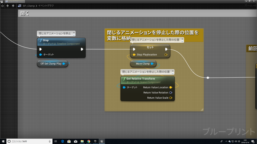This screenshot has height=144, width=257.
Task: Toggle the comment bubble above Get Relative Transform
Action: click(172, 72)
